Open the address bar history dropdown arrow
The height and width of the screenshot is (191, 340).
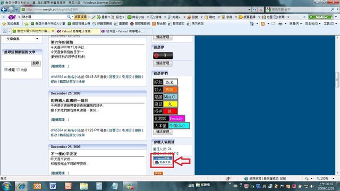(x=249, y=10)
